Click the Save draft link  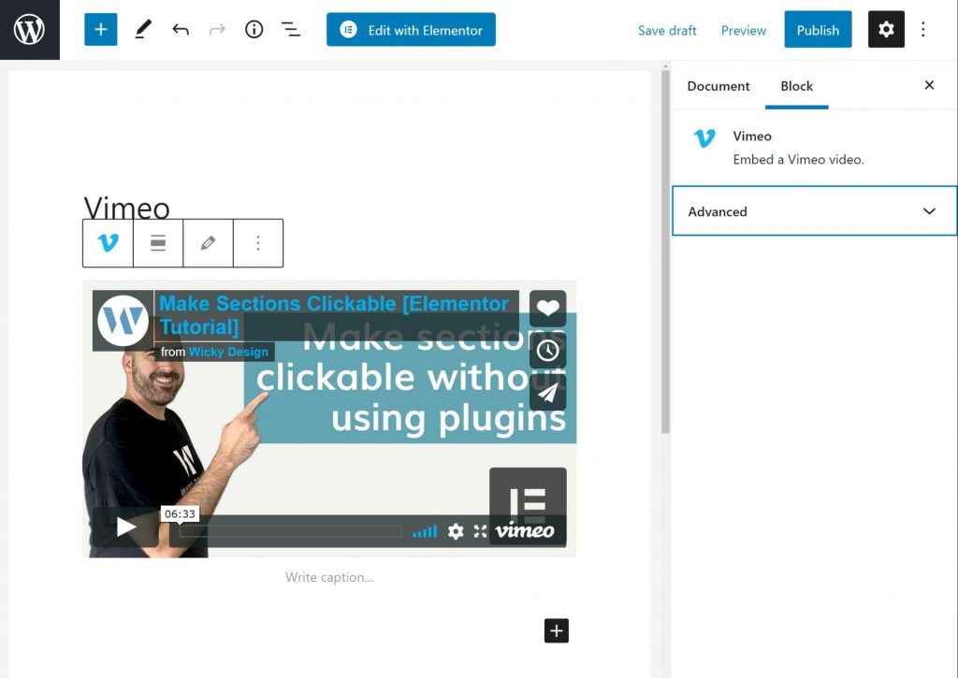667,30
